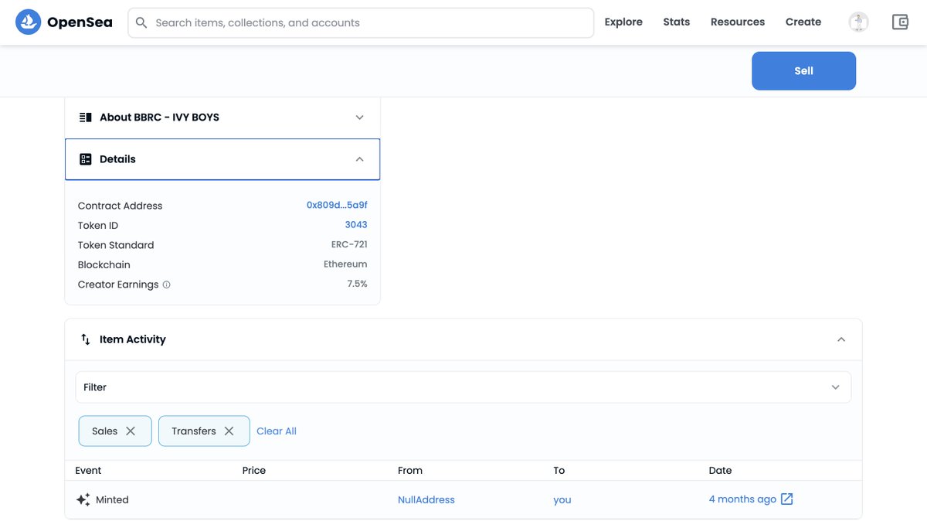
Task: Click the 'you' recipient link
Action: coord(562,500)
